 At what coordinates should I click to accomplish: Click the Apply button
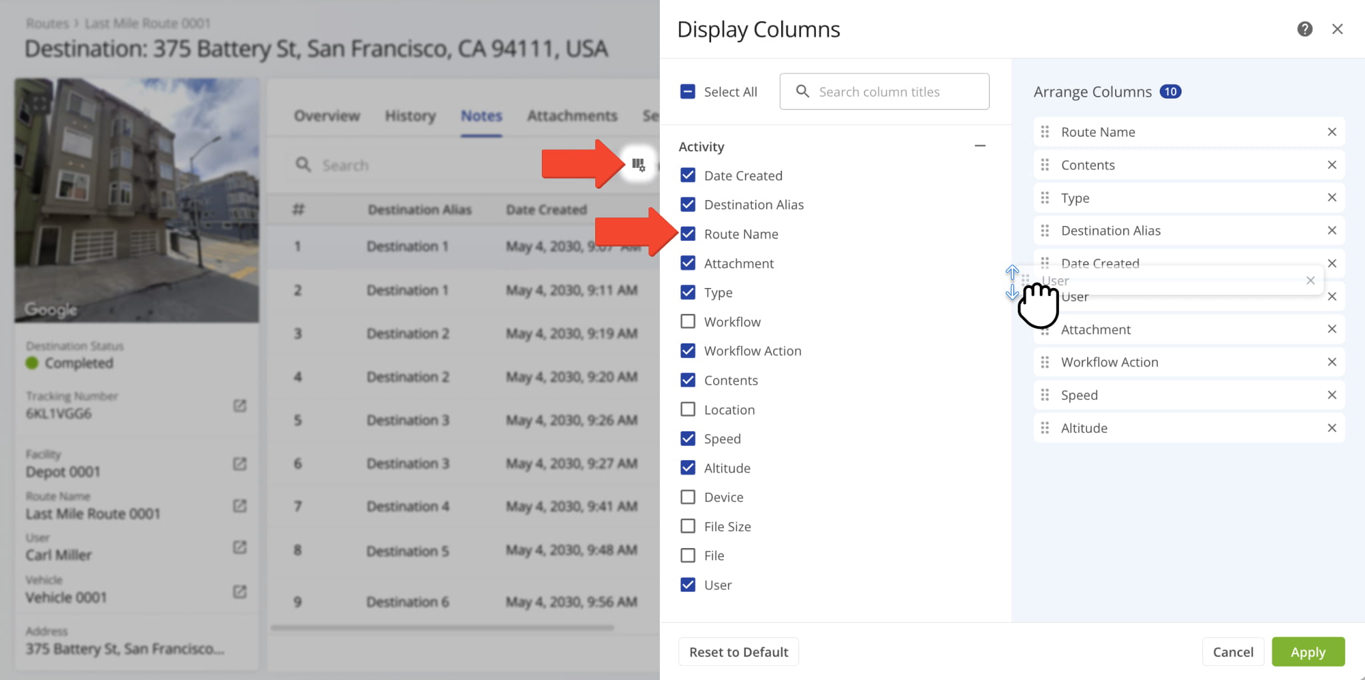pyautogui.click(x=1307, y=652)
